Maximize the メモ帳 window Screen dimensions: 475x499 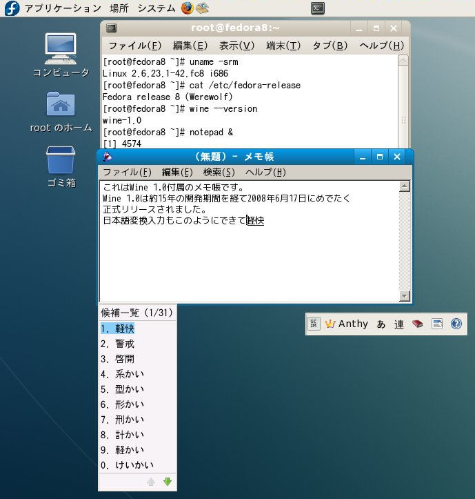[380, 157]
